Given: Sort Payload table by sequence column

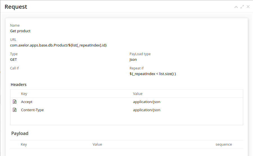Looking at the screenshot, I should pos(224,145).
